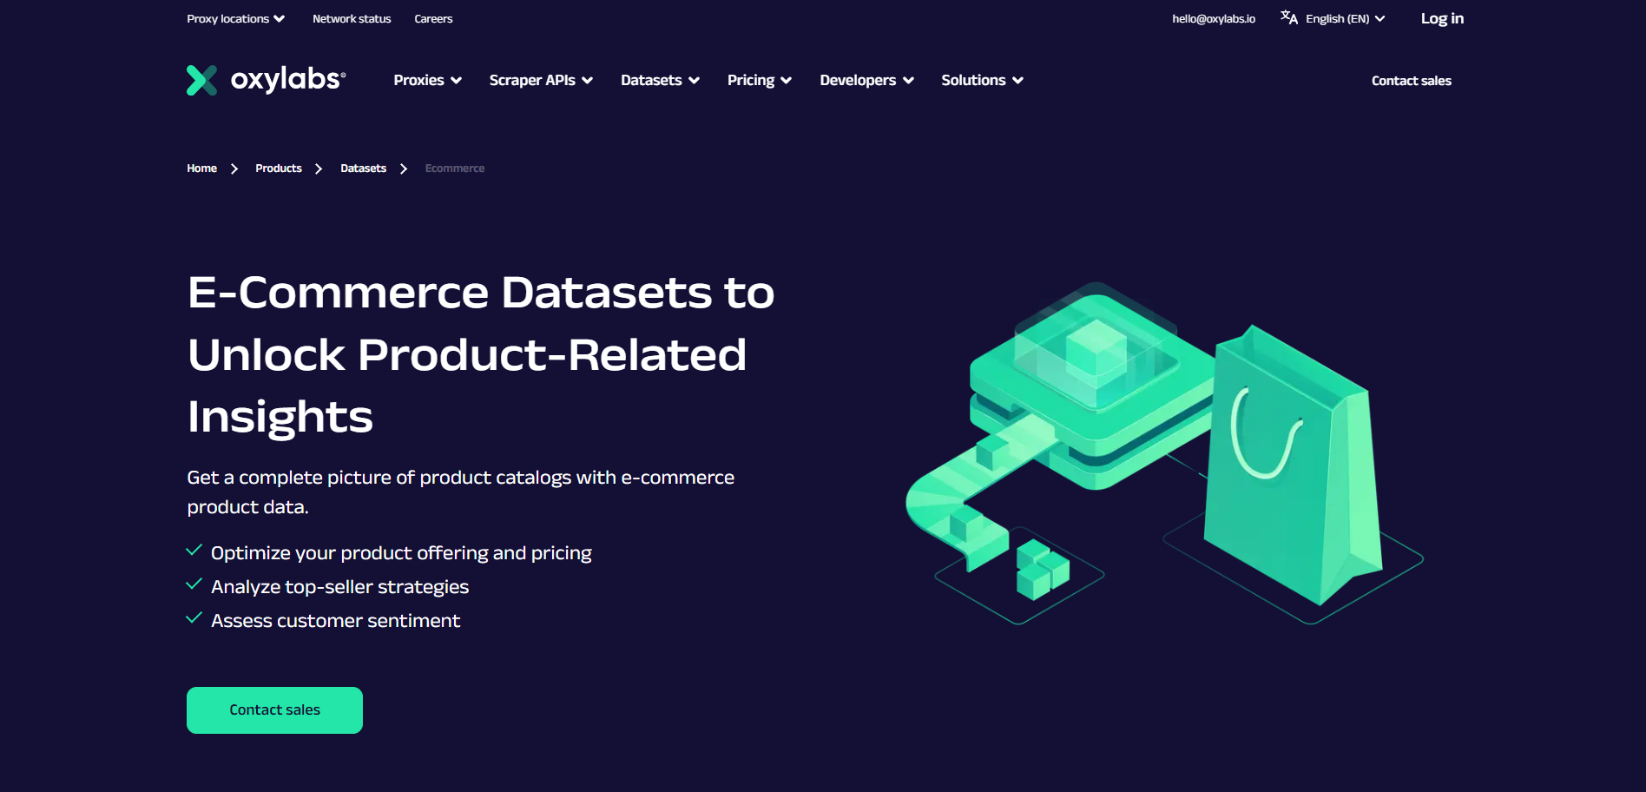Viewport: 1646px width, 792px height.
Task: Click the language translate icon
Action: 1289,17
